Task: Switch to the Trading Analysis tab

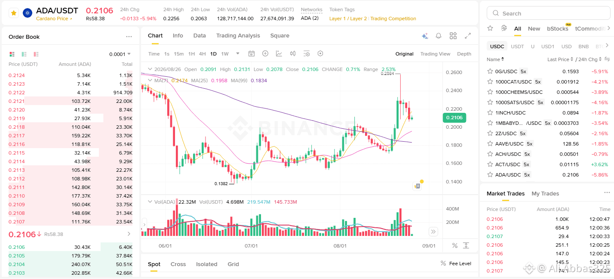Action: [238, 36]
